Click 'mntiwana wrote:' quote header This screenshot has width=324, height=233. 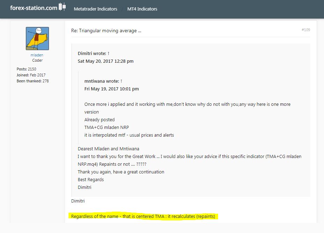click(x=102, y=81)
